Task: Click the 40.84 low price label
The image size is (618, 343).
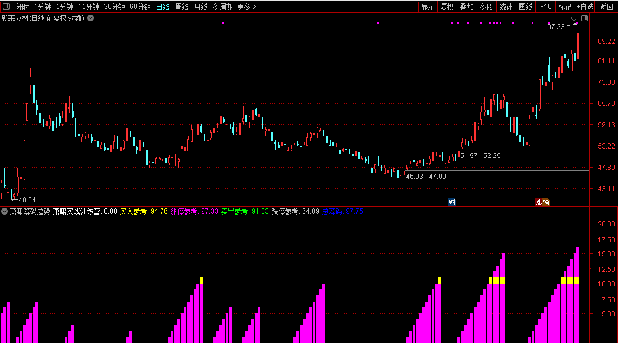Action: tap(27, 200)
